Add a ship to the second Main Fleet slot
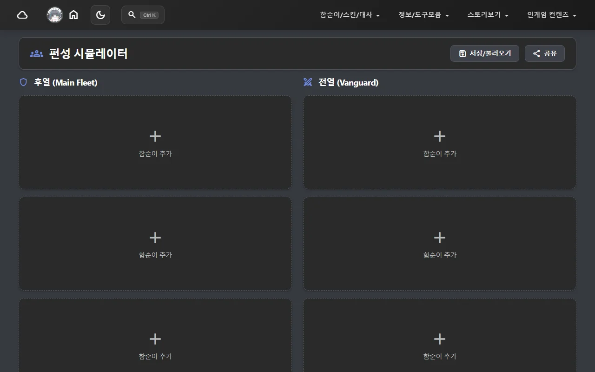This screenshot has height=372, width=595. [x=155, y=244]
